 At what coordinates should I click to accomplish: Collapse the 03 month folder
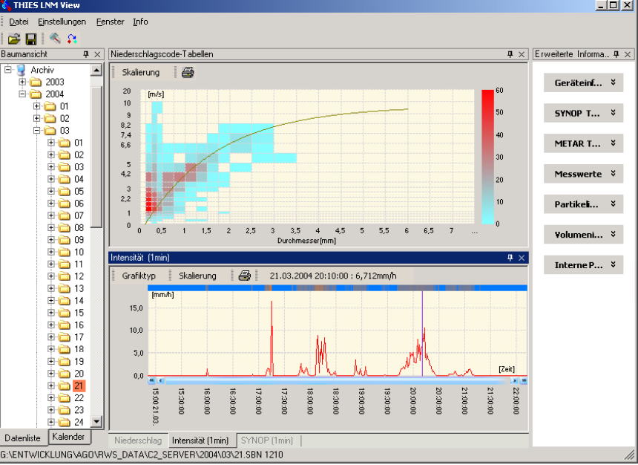click(x=36, y=131)
